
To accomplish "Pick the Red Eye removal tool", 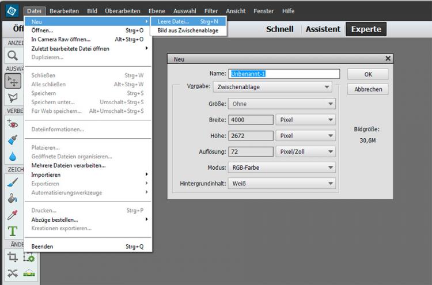I will (x=12, y=123).
